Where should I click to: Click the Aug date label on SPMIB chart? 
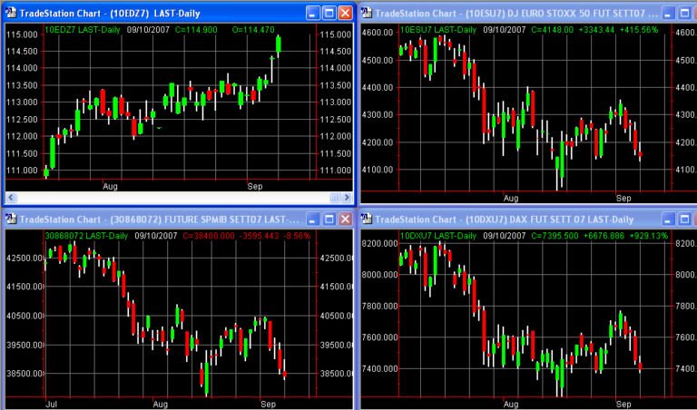coord(161,401)
